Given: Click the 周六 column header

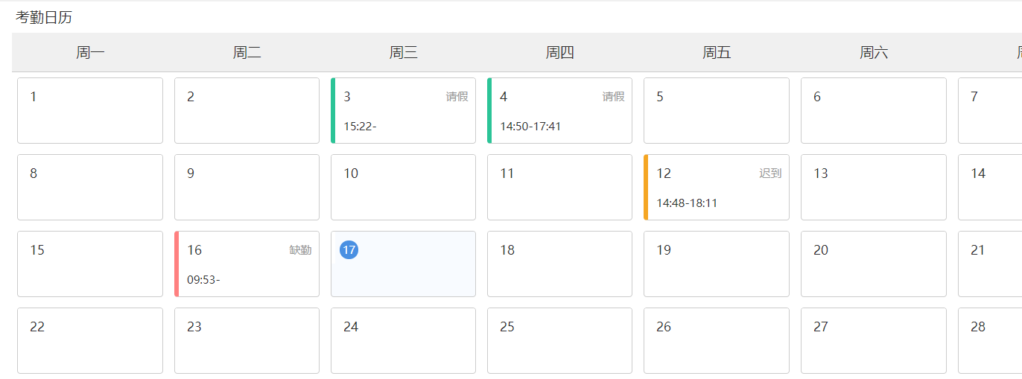Looking at the screenshot, I should (x=873, y=53).
